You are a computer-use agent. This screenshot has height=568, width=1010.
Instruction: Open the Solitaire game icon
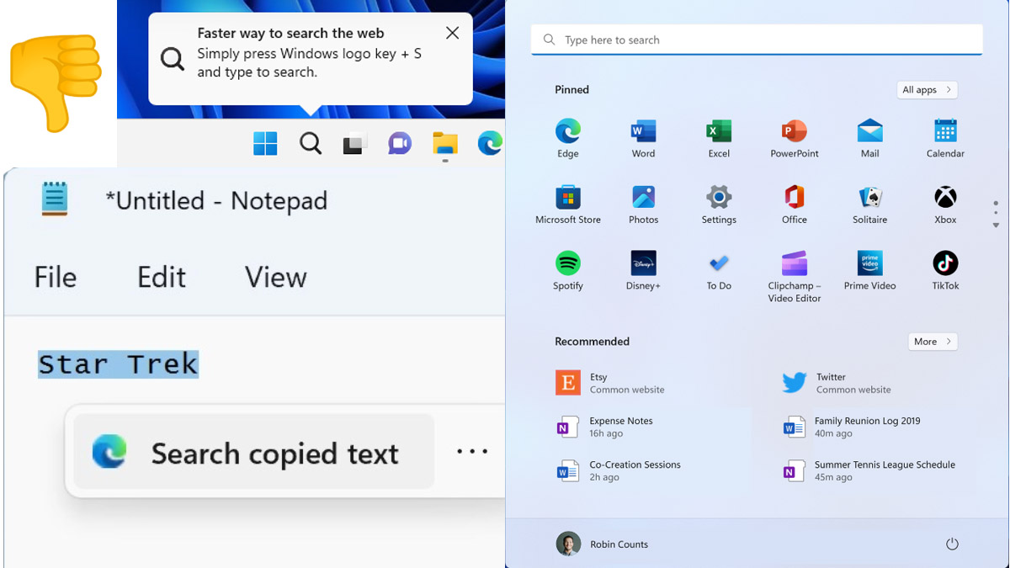[x=869, y=204]
